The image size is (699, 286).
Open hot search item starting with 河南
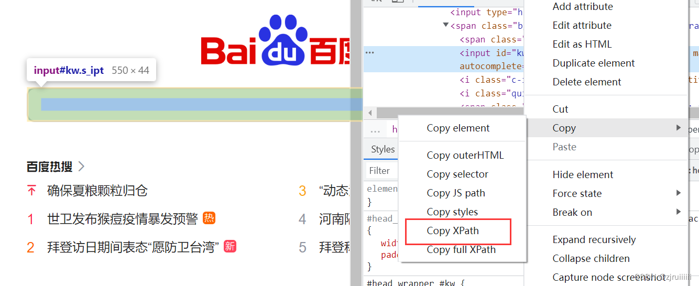click(x=334, y=219)
